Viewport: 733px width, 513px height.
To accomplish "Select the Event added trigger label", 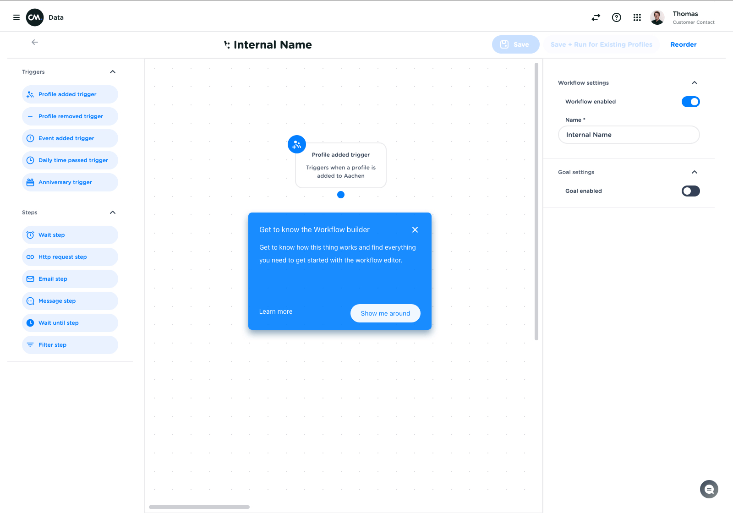I will tap(66, 138).
